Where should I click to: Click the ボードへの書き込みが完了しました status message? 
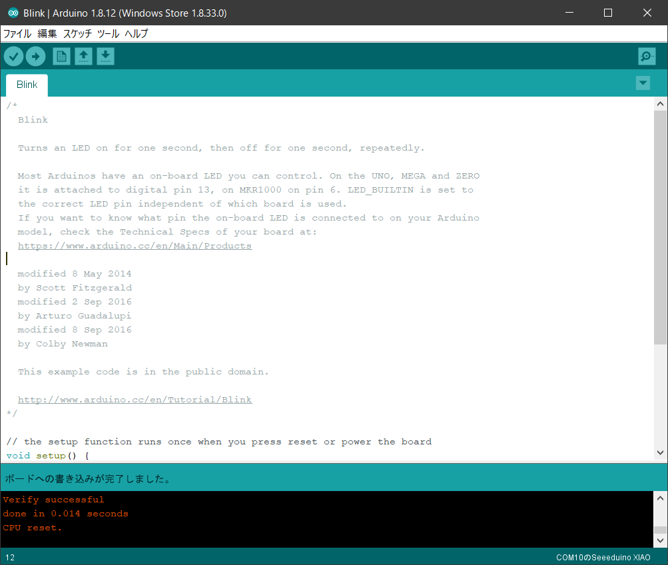(x=87, y=478)
